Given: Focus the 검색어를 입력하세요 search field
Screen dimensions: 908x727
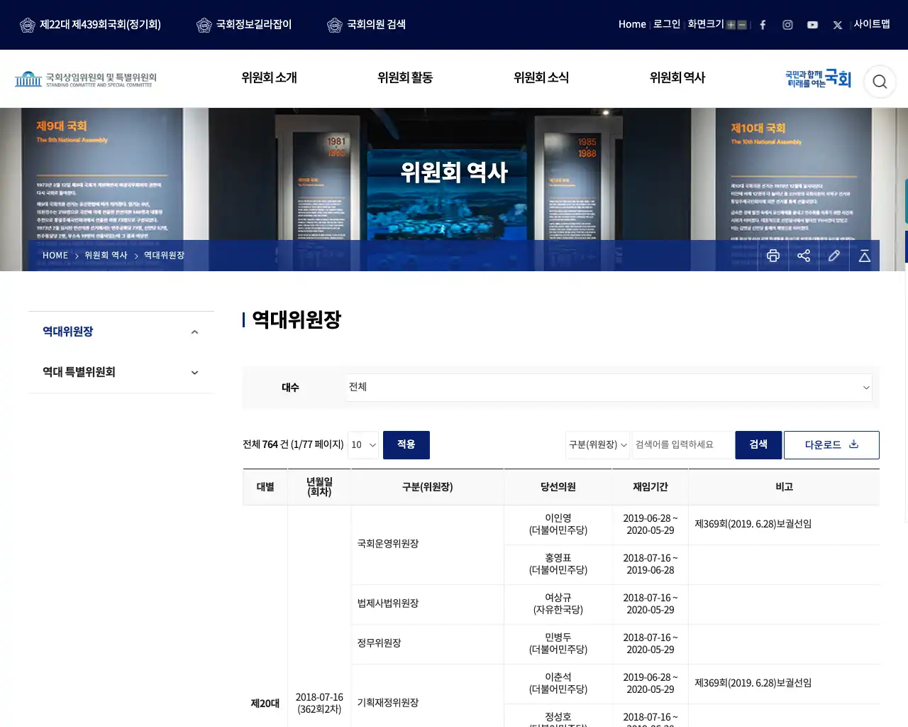Looking at the screenshot, I should (x=683, y=445).
